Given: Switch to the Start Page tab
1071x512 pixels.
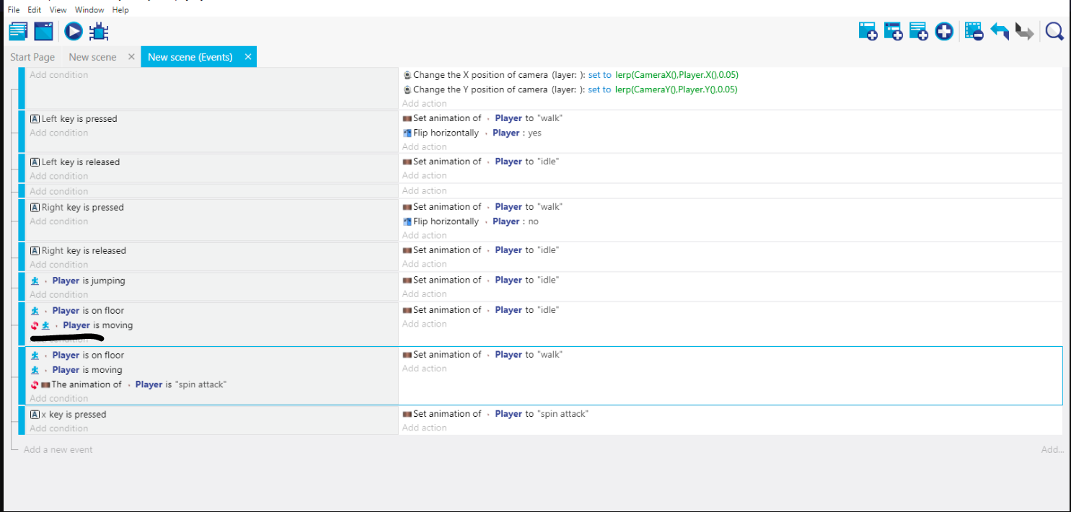Looking at the screenshot, I should [32, 57].
